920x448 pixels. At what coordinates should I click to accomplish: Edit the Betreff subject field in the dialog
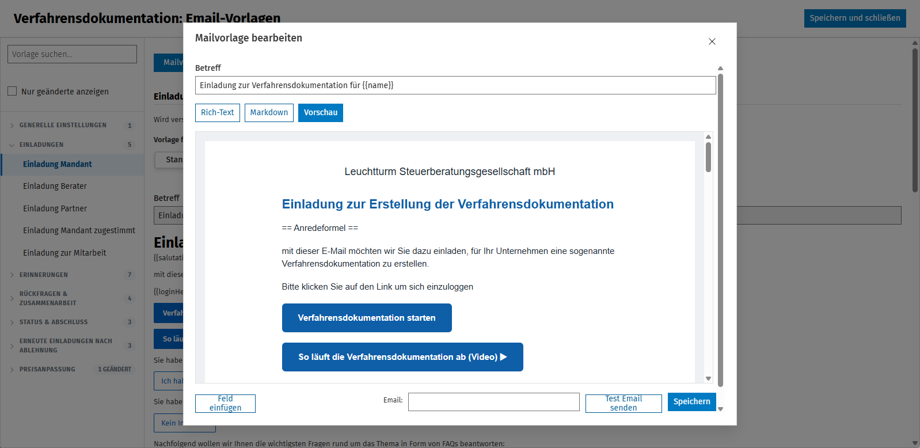click(x=455, y=85)
